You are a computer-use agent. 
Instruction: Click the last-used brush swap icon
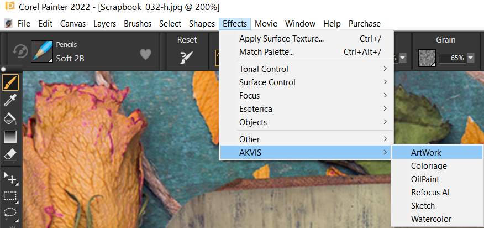(20, 51)
